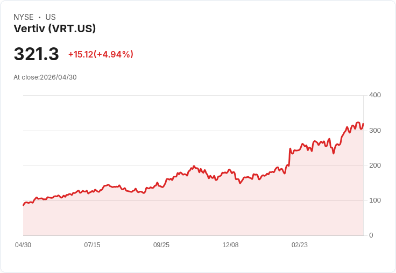Select the 02/23 date on the x-axis
396x273 pixels.
click(300, 245)
